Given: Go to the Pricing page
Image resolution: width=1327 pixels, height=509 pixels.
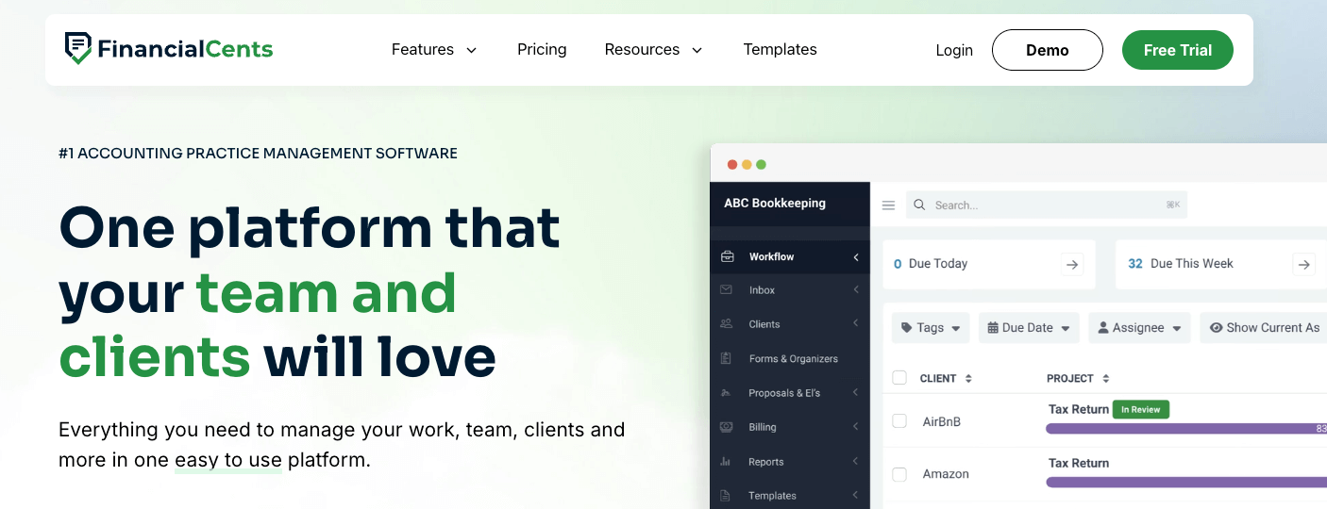Looking at the screenshot, I should (542, 50).
